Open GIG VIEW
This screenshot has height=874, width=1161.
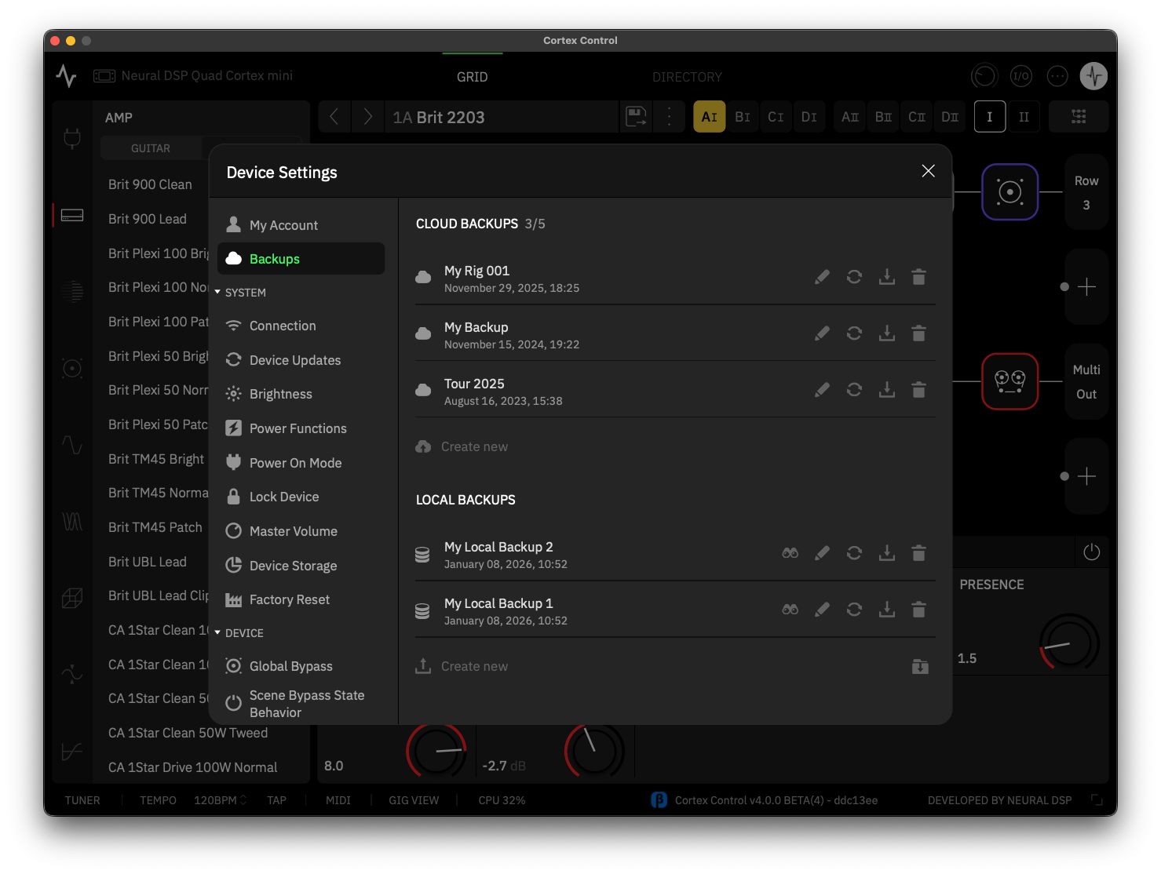pyautogui.click(x=414, y=800)
